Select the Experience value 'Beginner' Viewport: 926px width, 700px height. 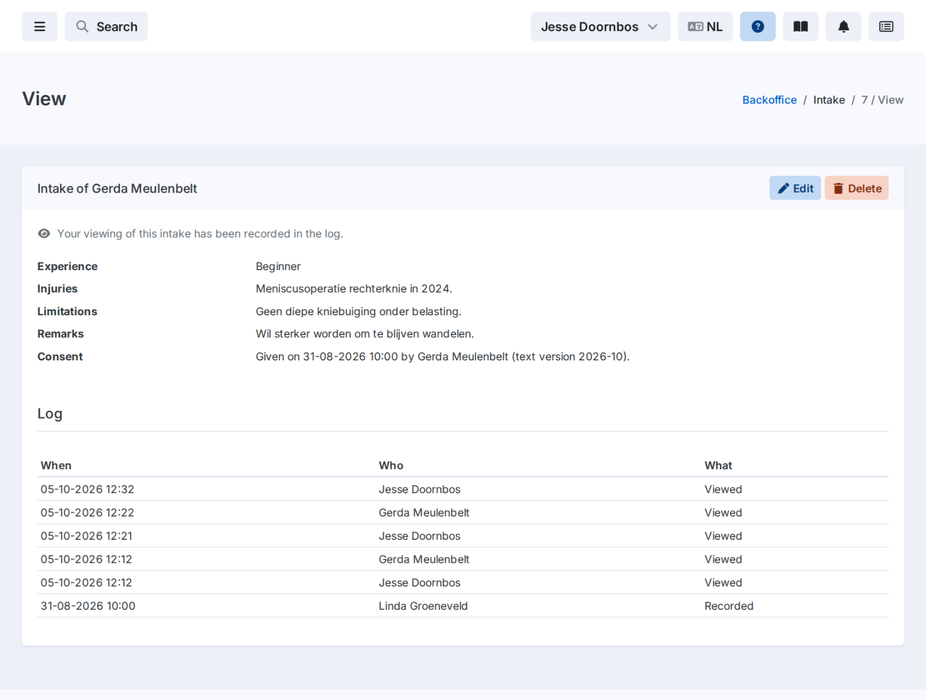278,266
